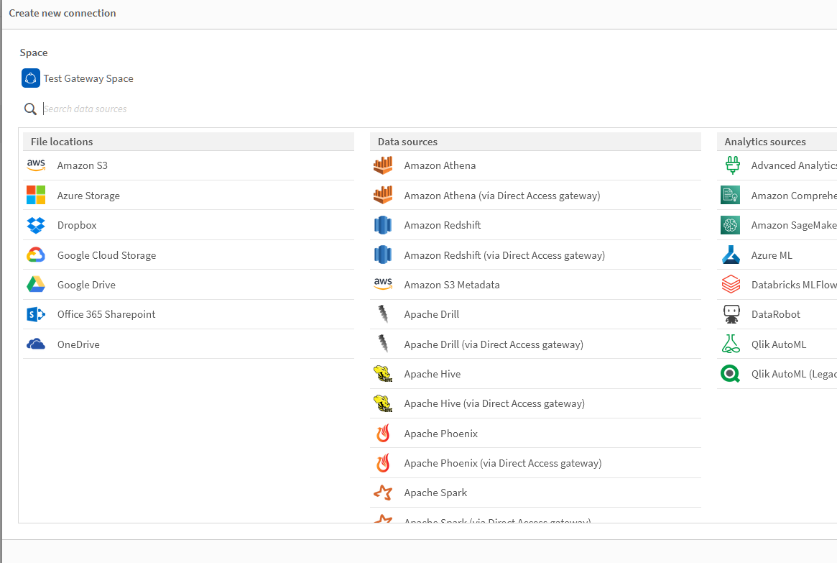The width and height of the screenshot is (837, 563).
Task: Choose Qlik AutoML analytics source
Action: pos(778,344)
